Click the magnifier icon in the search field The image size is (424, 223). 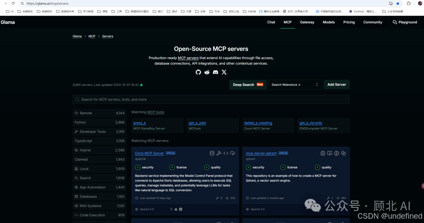(77, 99)
